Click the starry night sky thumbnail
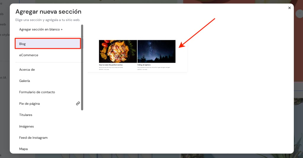The image size is (303, 158). (157, 51)
